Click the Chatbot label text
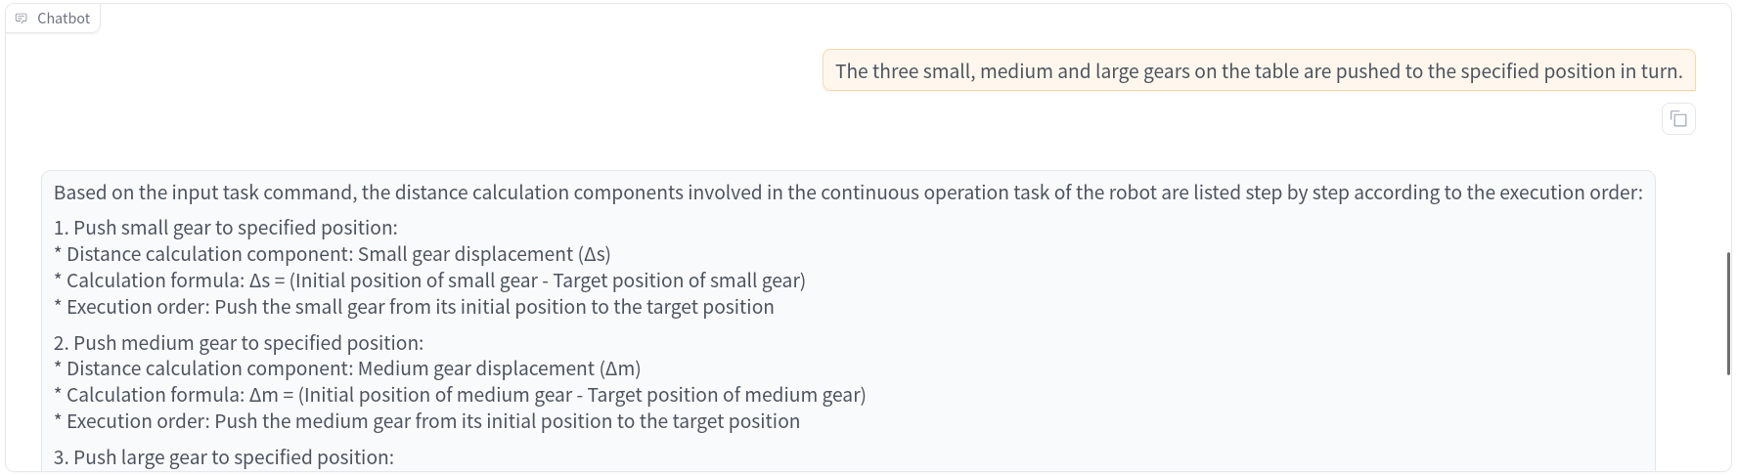Viewport: 1737px width, 475px height. (64, 19)
